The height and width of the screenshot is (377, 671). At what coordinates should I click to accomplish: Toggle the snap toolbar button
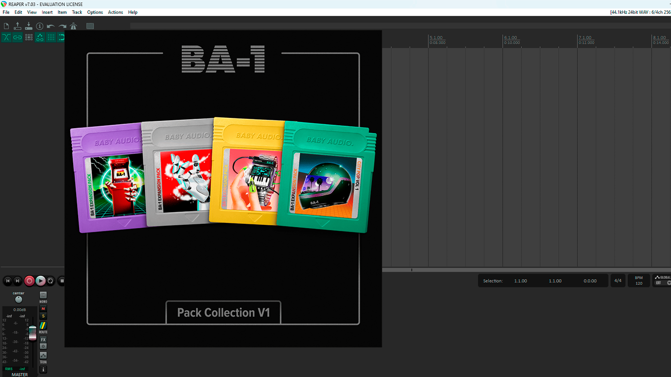tap(61, 37)
